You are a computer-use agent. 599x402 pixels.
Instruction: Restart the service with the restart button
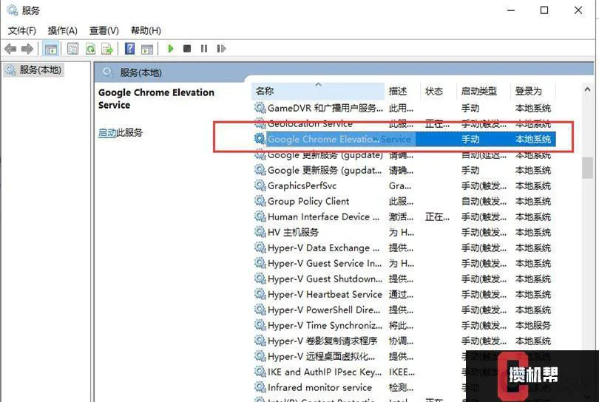[221, 49]
